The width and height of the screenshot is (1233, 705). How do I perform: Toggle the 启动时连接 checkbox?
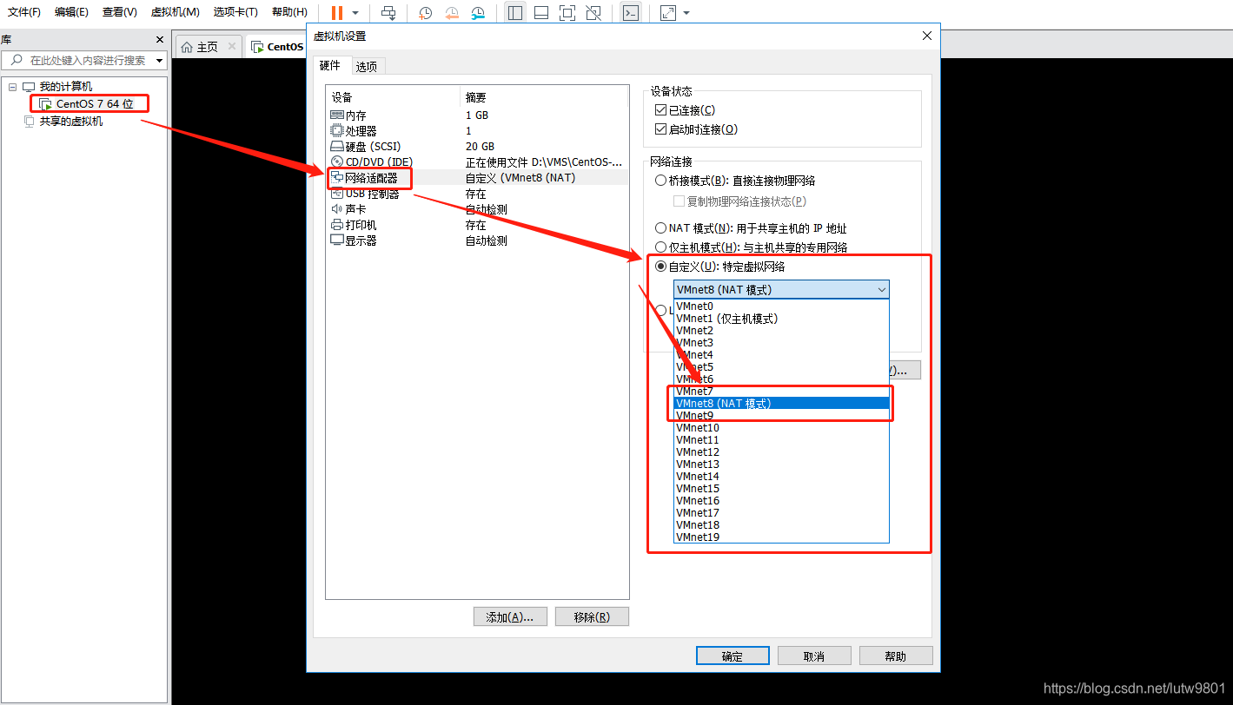tap(661, 129)
